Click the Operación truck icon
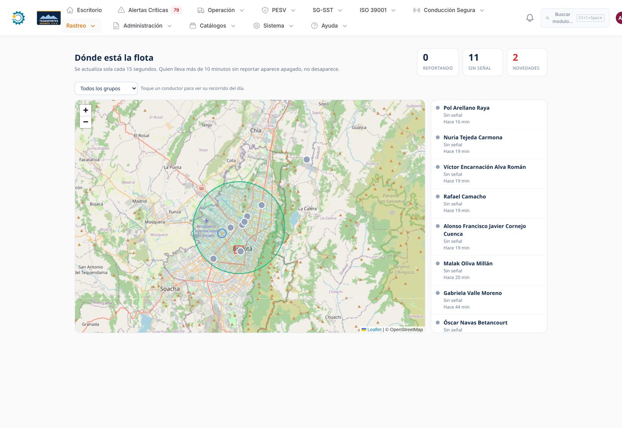 (x=201, y=10)
